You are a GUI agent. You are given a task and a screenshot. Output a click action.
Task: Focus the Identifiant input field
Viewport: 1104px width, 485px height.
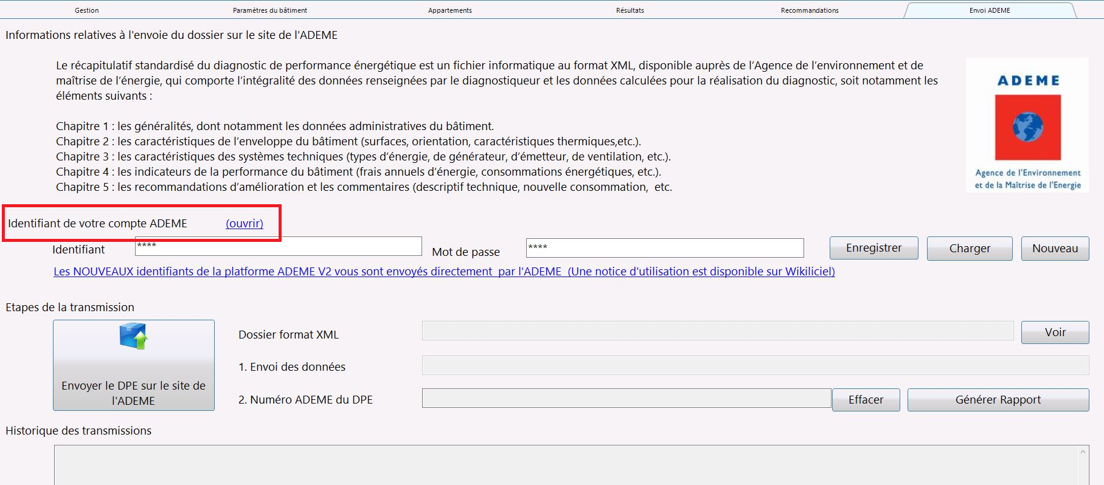[278, 246]
